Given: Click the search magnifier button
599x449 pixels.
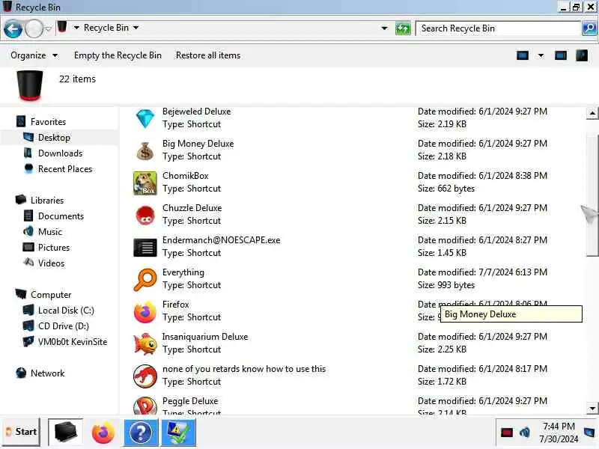Looking at the screenshot, I should (x=589, y=28).
